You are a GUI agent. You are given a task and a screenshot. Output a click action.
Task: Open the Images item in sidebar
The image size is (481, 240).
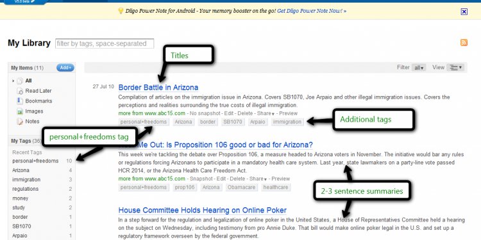[30, 111]
